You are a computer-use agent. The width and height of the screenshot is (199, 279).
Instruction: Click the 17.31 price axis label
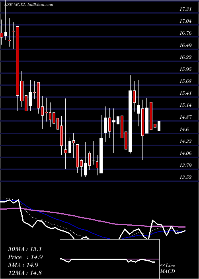coord(185,9)
